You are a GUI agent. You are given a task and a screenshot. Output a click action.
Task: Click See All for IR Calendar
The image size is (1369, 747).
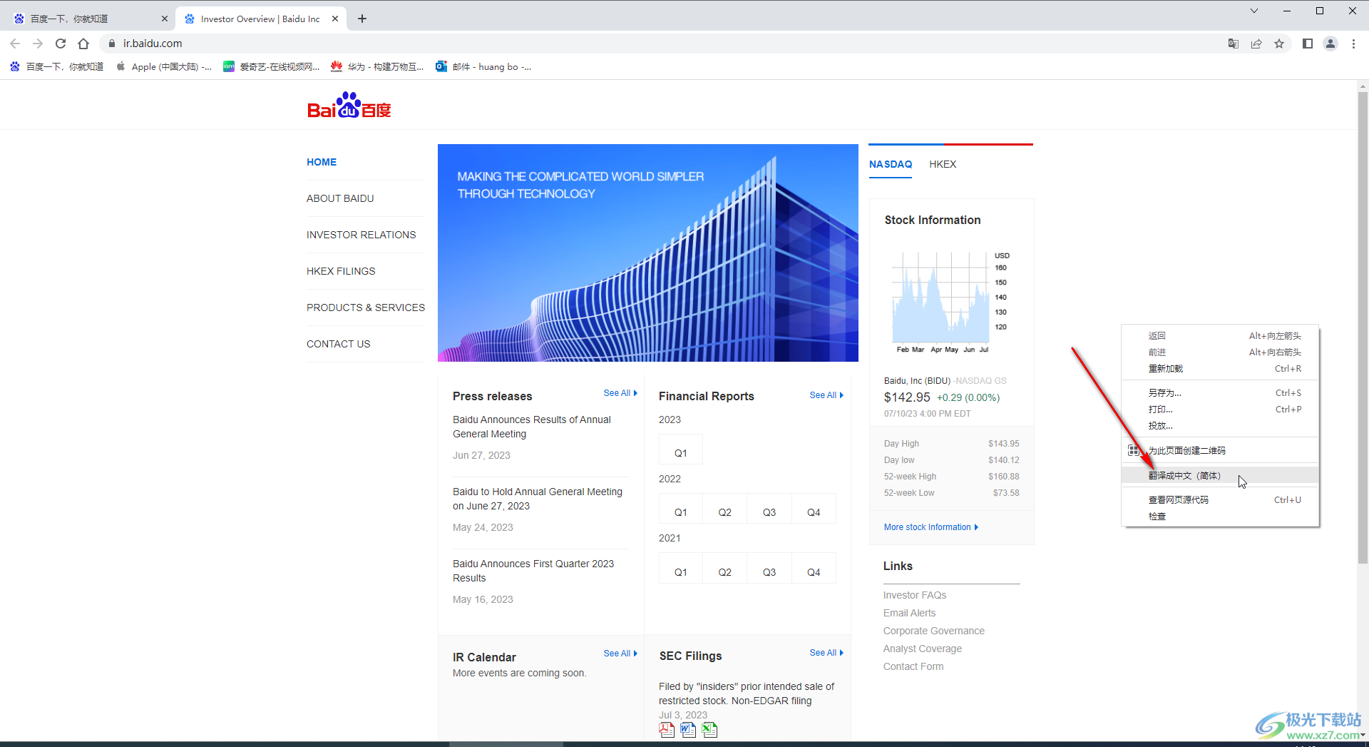pyautogui.click(x=620, y=653)
